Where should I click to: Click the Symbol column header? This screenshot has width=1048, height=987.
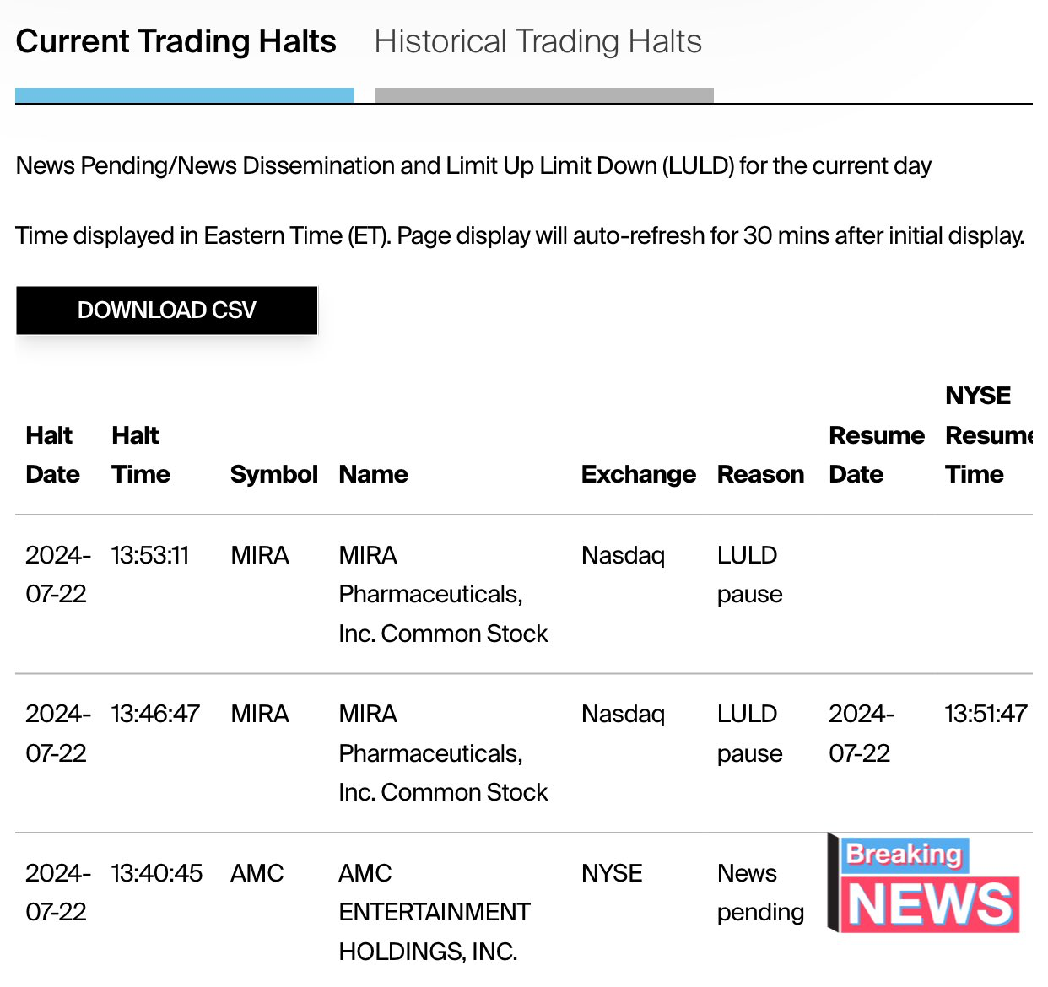tap(273, 474)
